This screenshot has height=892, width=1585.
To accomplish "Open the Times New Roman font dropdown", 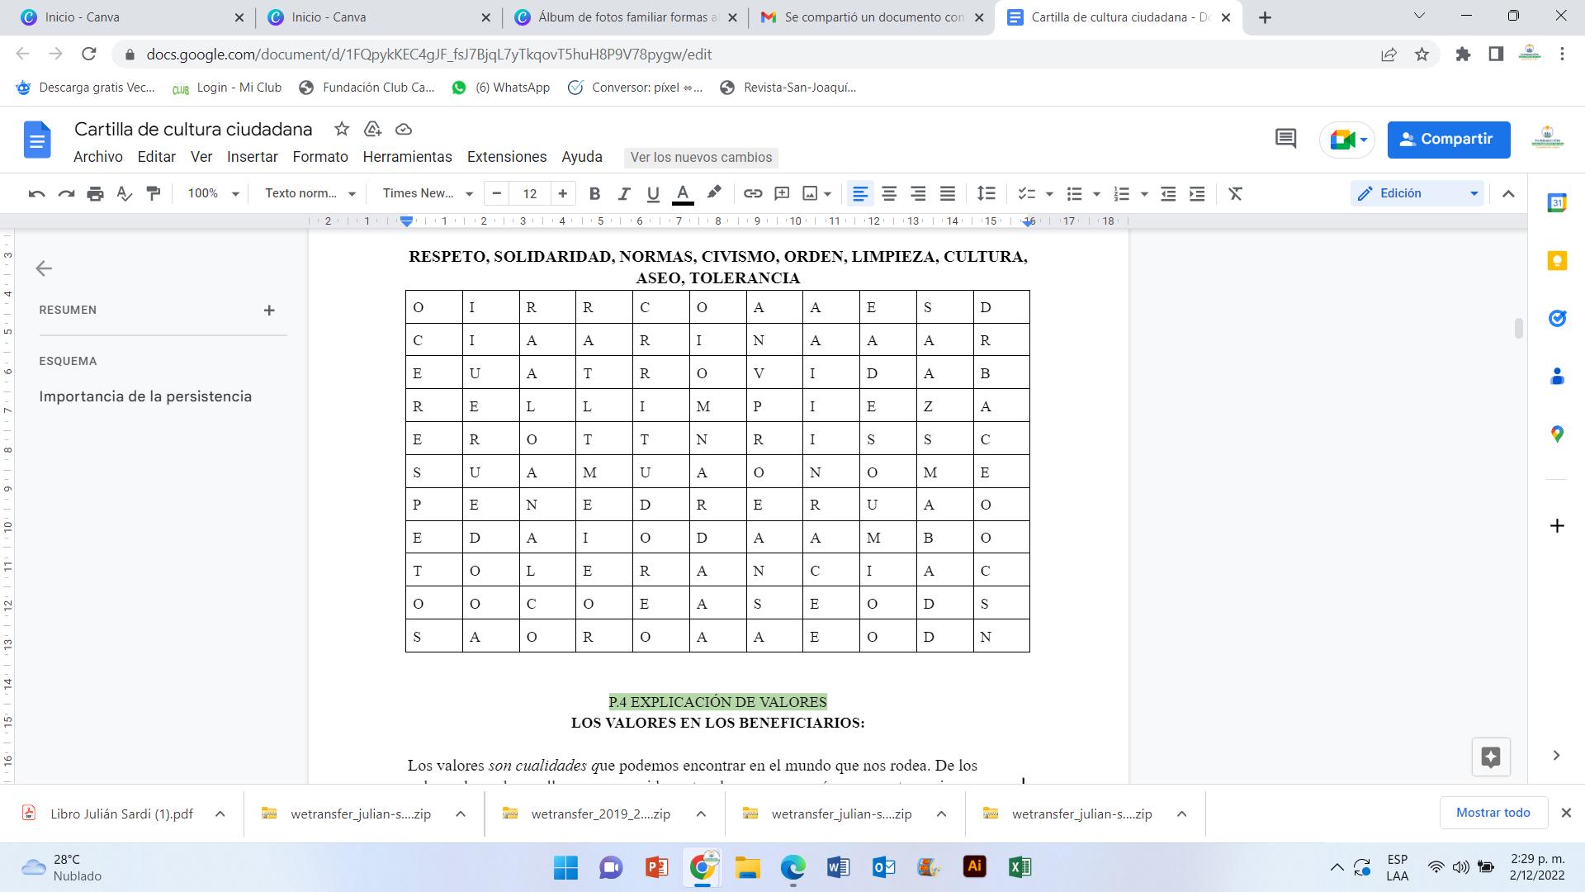I will tap(427, 193).
